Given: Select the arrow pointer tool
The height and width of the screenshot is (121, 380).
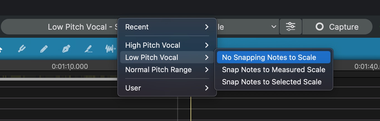Looking at the screenshot, I should (1, 49).
